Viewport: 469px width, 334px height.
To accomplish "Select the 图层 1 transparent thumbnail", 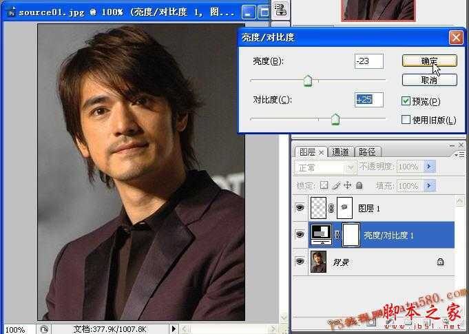I will [319, 208].
